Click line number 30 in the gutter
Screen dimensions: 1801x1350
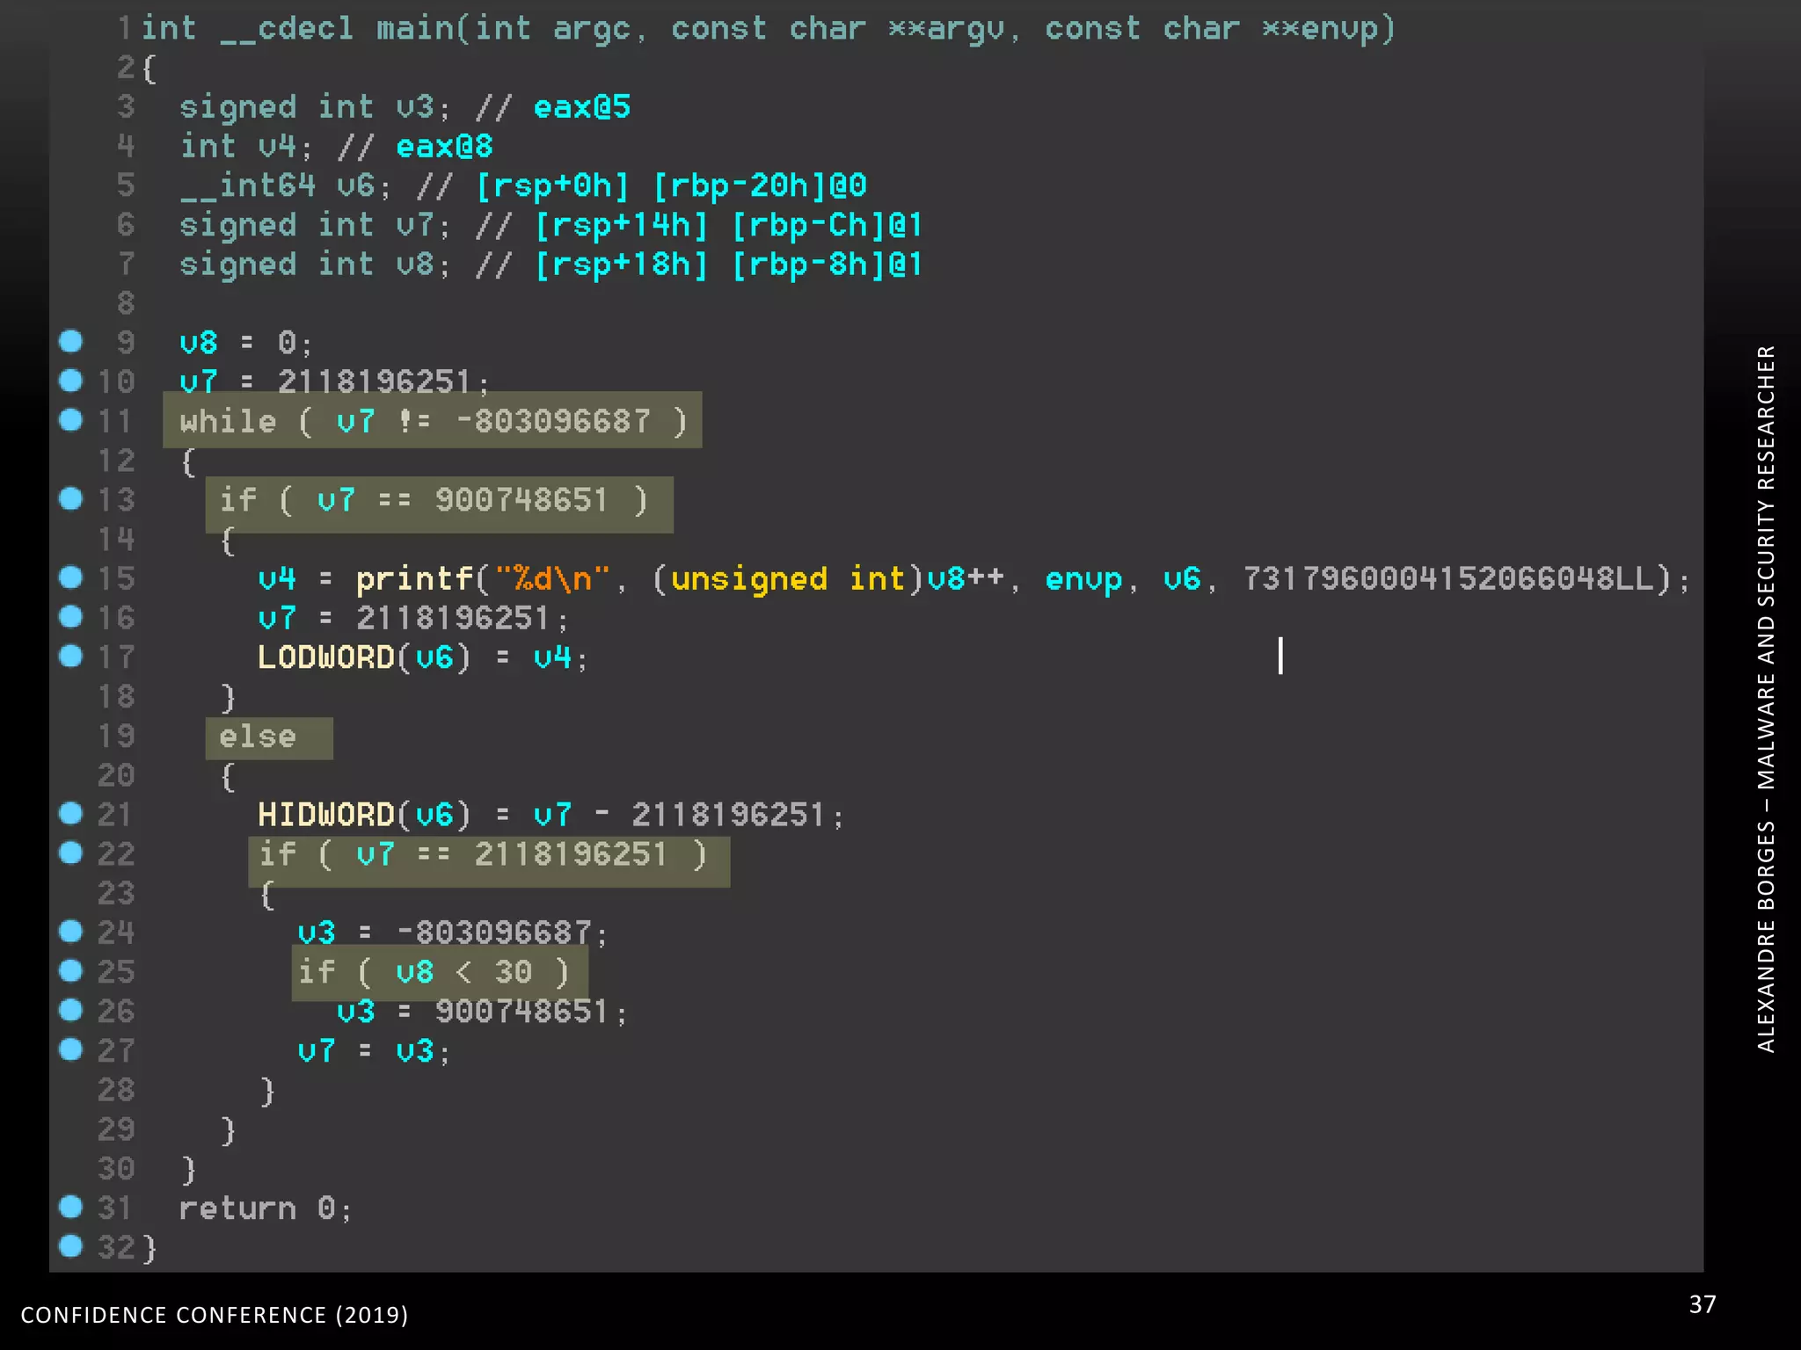pyautogui.click(x=117, y=1168)
